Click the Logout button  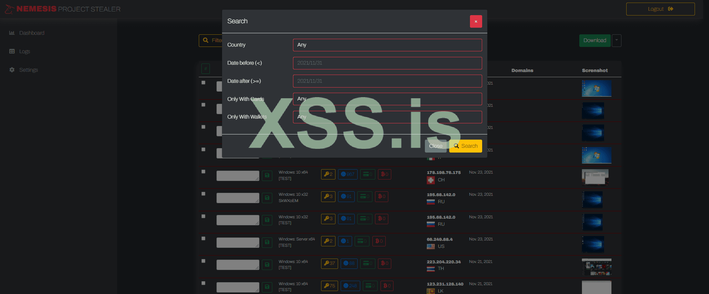click(x=660, y=9)
